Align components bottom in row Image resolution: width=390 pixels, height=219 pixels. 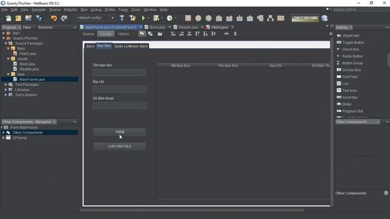tap(205, 34)
